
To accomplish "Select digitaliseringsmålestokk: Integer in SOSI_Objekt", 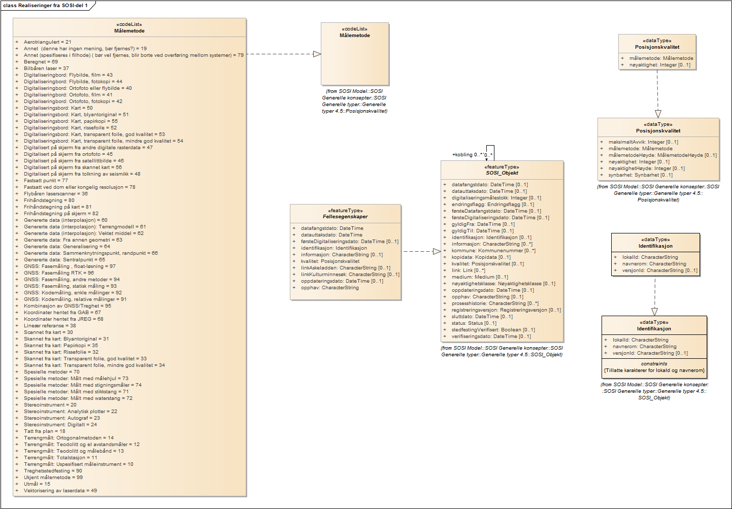I will click(496, 198).
